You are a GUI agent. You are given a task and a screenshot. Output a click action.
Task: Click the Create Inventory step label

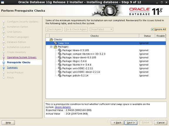click(x=16, y=52)
